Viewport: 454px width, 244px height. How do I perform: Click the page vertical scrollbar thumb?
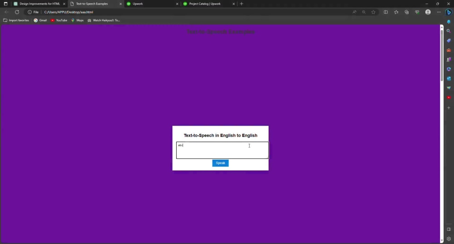[442, 55]
